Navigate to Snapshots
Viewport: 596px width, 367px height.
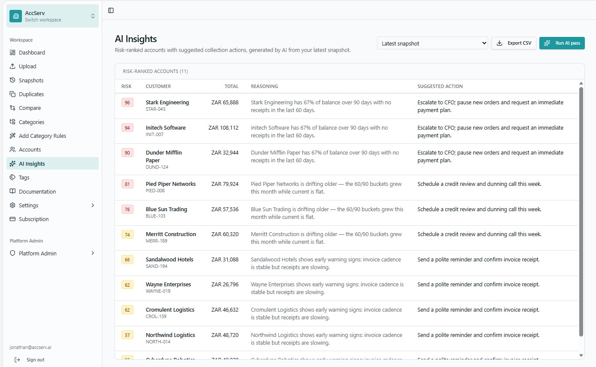[x=52, y=80]
